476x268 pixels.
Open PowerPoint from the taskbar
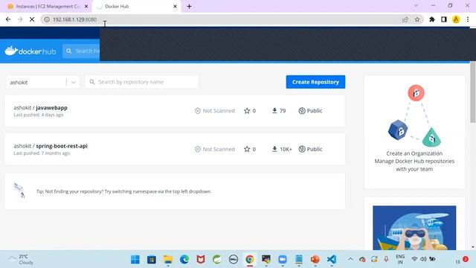click(x=315, y=260)
